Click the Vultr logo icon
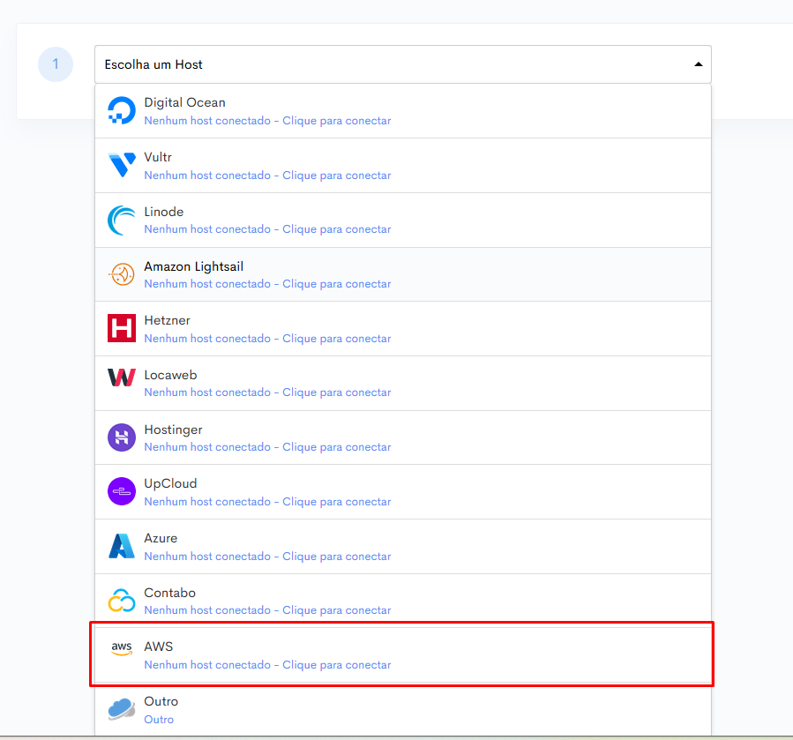 122,165
